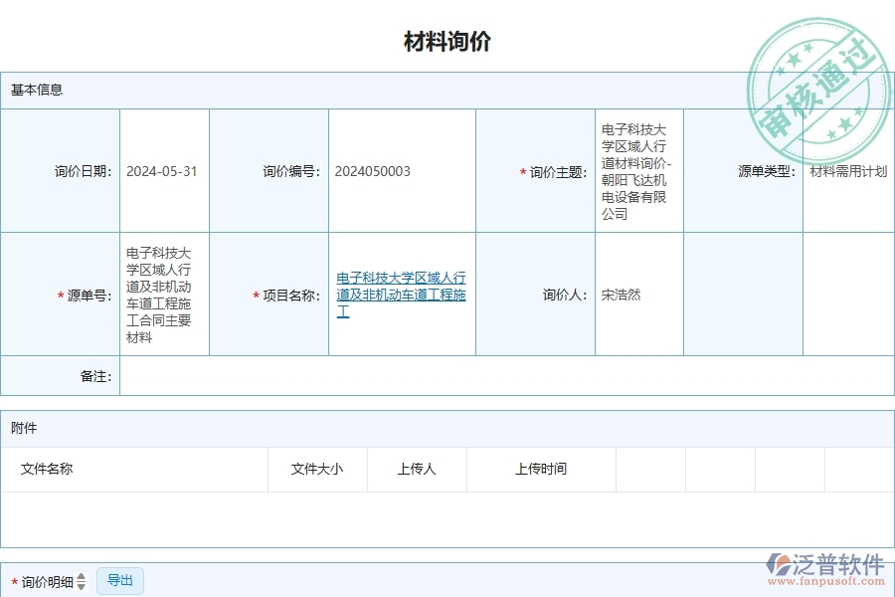The width and height of the screenshot is (895, 597).
Task: Click the 附件 section header
Action: click(x=24, y=428)
